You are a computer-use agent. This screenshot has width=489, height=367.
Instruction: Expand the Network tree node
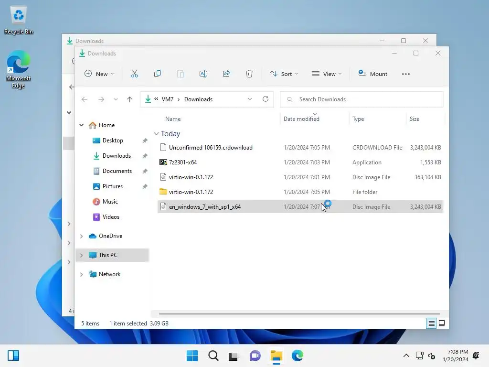click(x=81, y=274)
